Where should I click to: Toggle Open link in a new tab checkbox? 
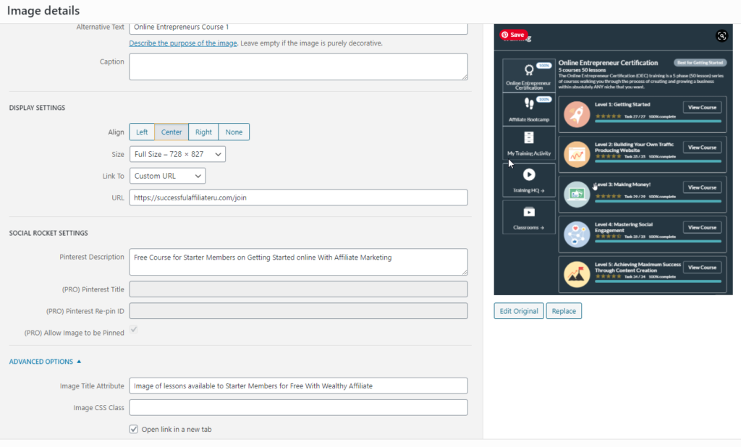tap(134, 429)
